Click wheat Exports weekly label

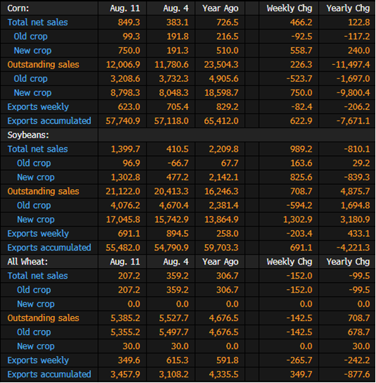pos(38,360)
